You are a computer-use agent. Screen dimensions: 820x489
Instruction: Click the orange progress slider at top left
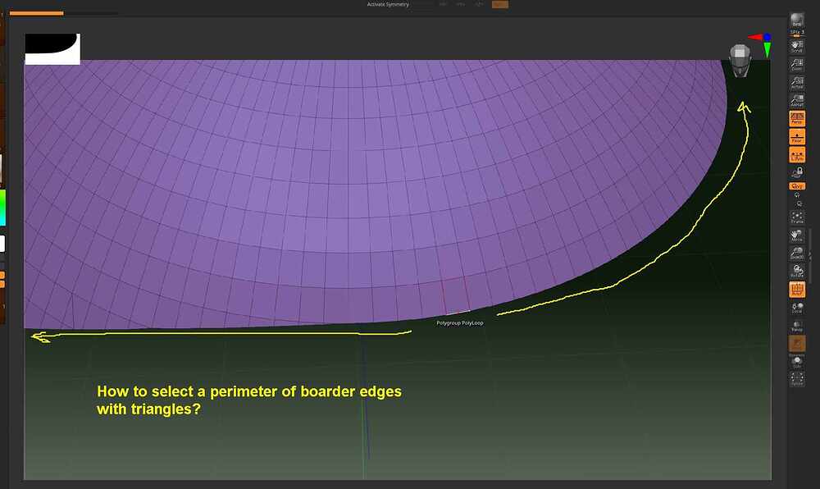pyautogui.click(x=37, y=13)
